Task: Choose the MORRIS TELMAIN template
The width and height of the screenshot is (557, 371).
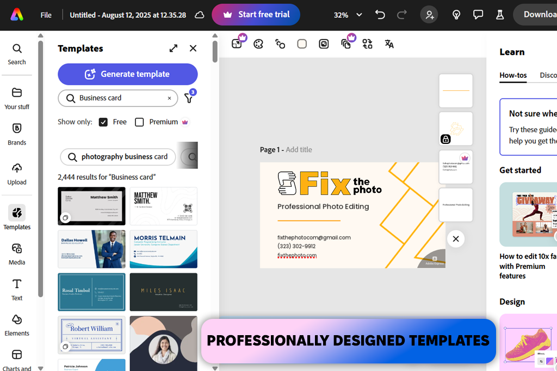Action: [163, 249]
